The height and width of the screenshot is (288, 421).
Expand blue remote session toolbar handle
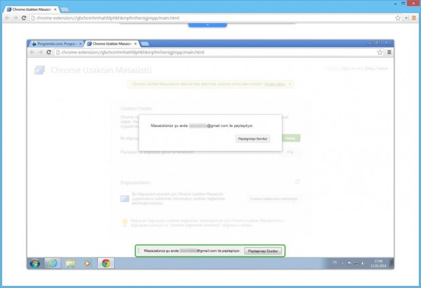coord(208,24)
